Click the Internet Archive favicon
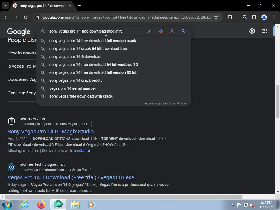The height and width of the screenshot is (210, 280). 11,121
